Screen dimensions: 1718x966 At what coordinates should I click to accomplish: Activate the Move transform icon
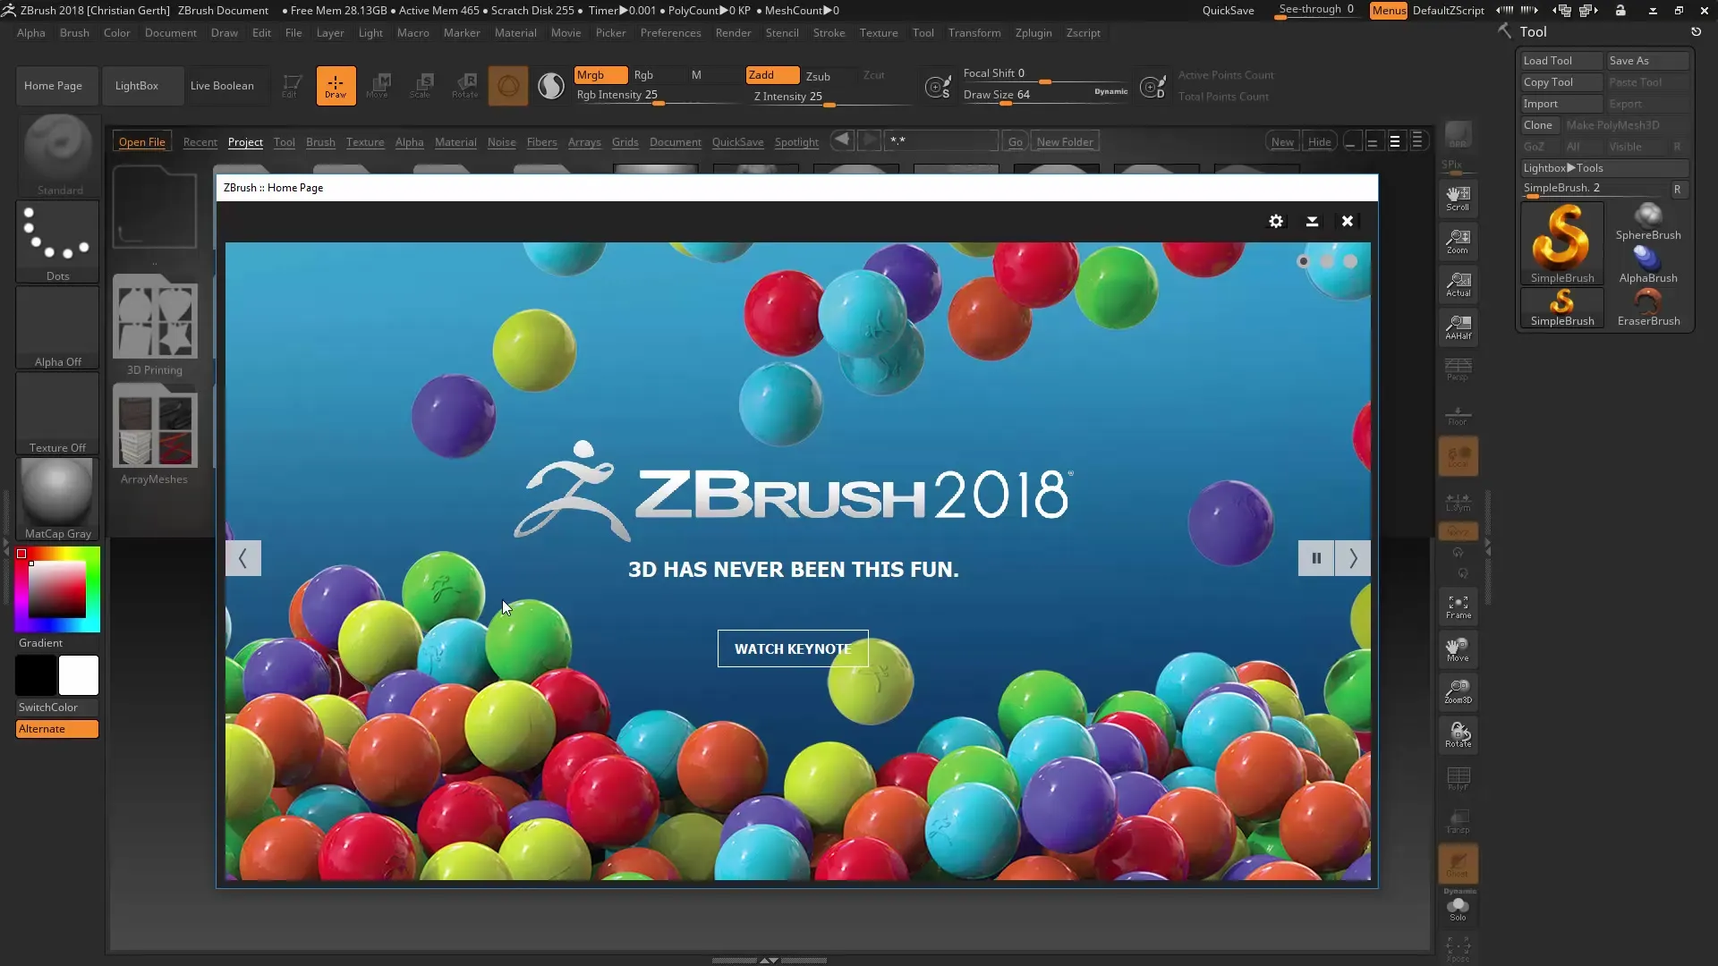tap(378, 86)
